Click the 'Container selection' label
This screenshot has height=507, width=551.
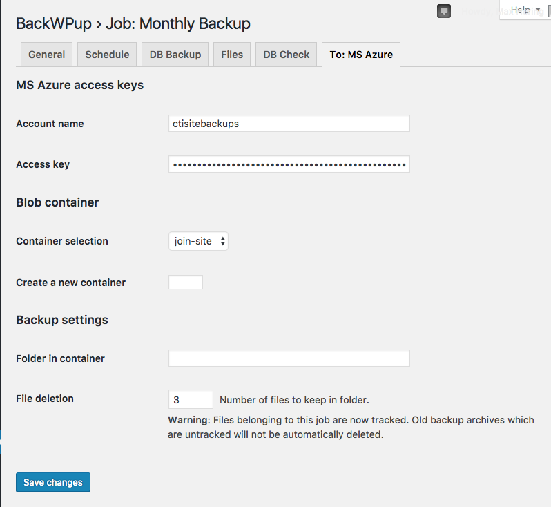click(62, 241)
